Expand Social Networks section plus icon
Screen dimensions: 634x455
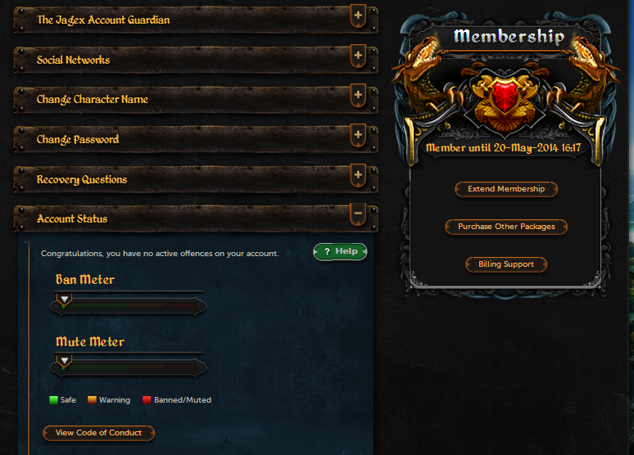[x=358, y=56]
